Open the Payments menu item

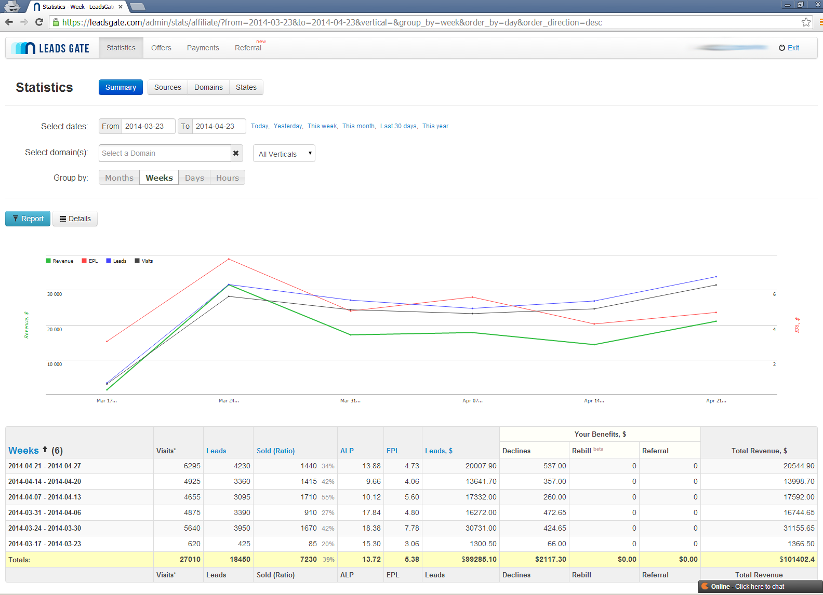203,48
